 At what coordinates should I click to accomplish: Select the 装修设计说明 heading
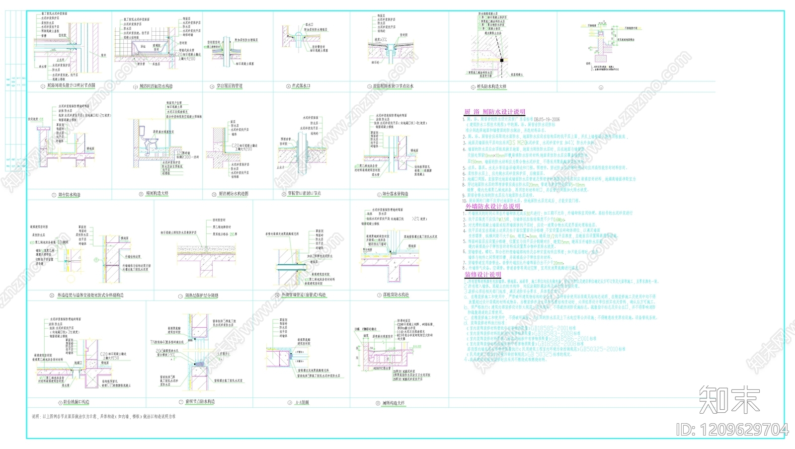482,274
